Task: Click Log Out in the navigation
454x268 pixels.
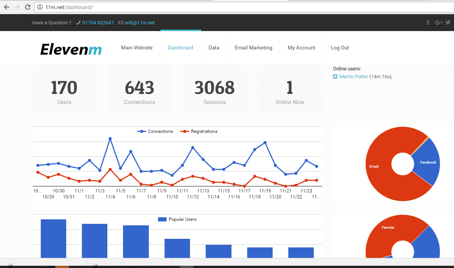Action: pyautogui.click(x=340, y=48)
